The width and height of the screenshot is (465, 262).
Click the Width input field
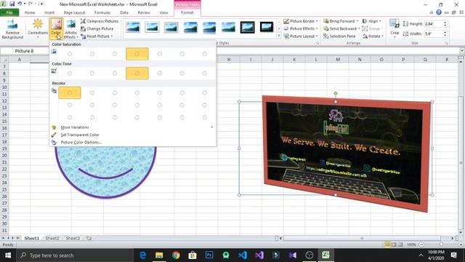[x=434, y=34]
